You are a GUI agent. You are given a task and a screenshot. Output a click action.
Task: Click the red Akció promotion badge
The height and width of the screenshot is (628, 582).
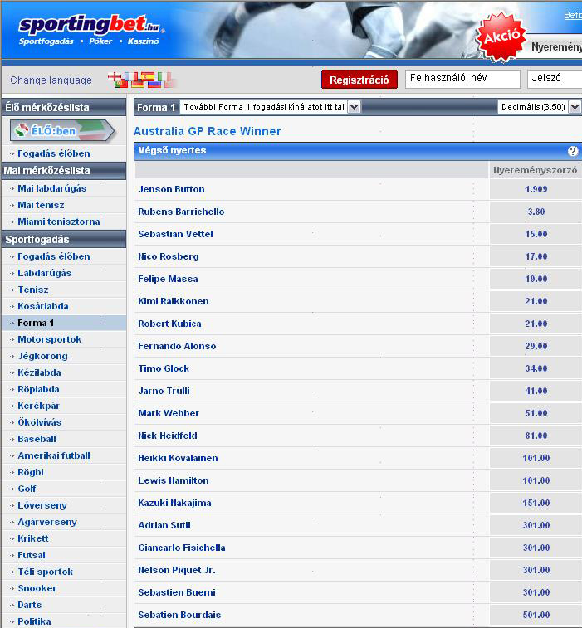(501, 37)
